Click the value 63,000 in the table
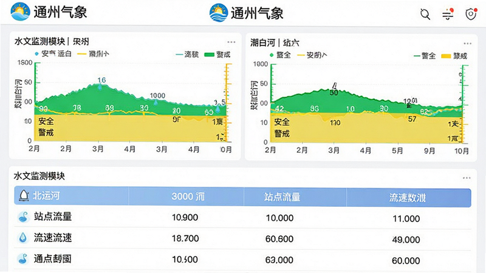486x273 pixels. tap(279, 260)
